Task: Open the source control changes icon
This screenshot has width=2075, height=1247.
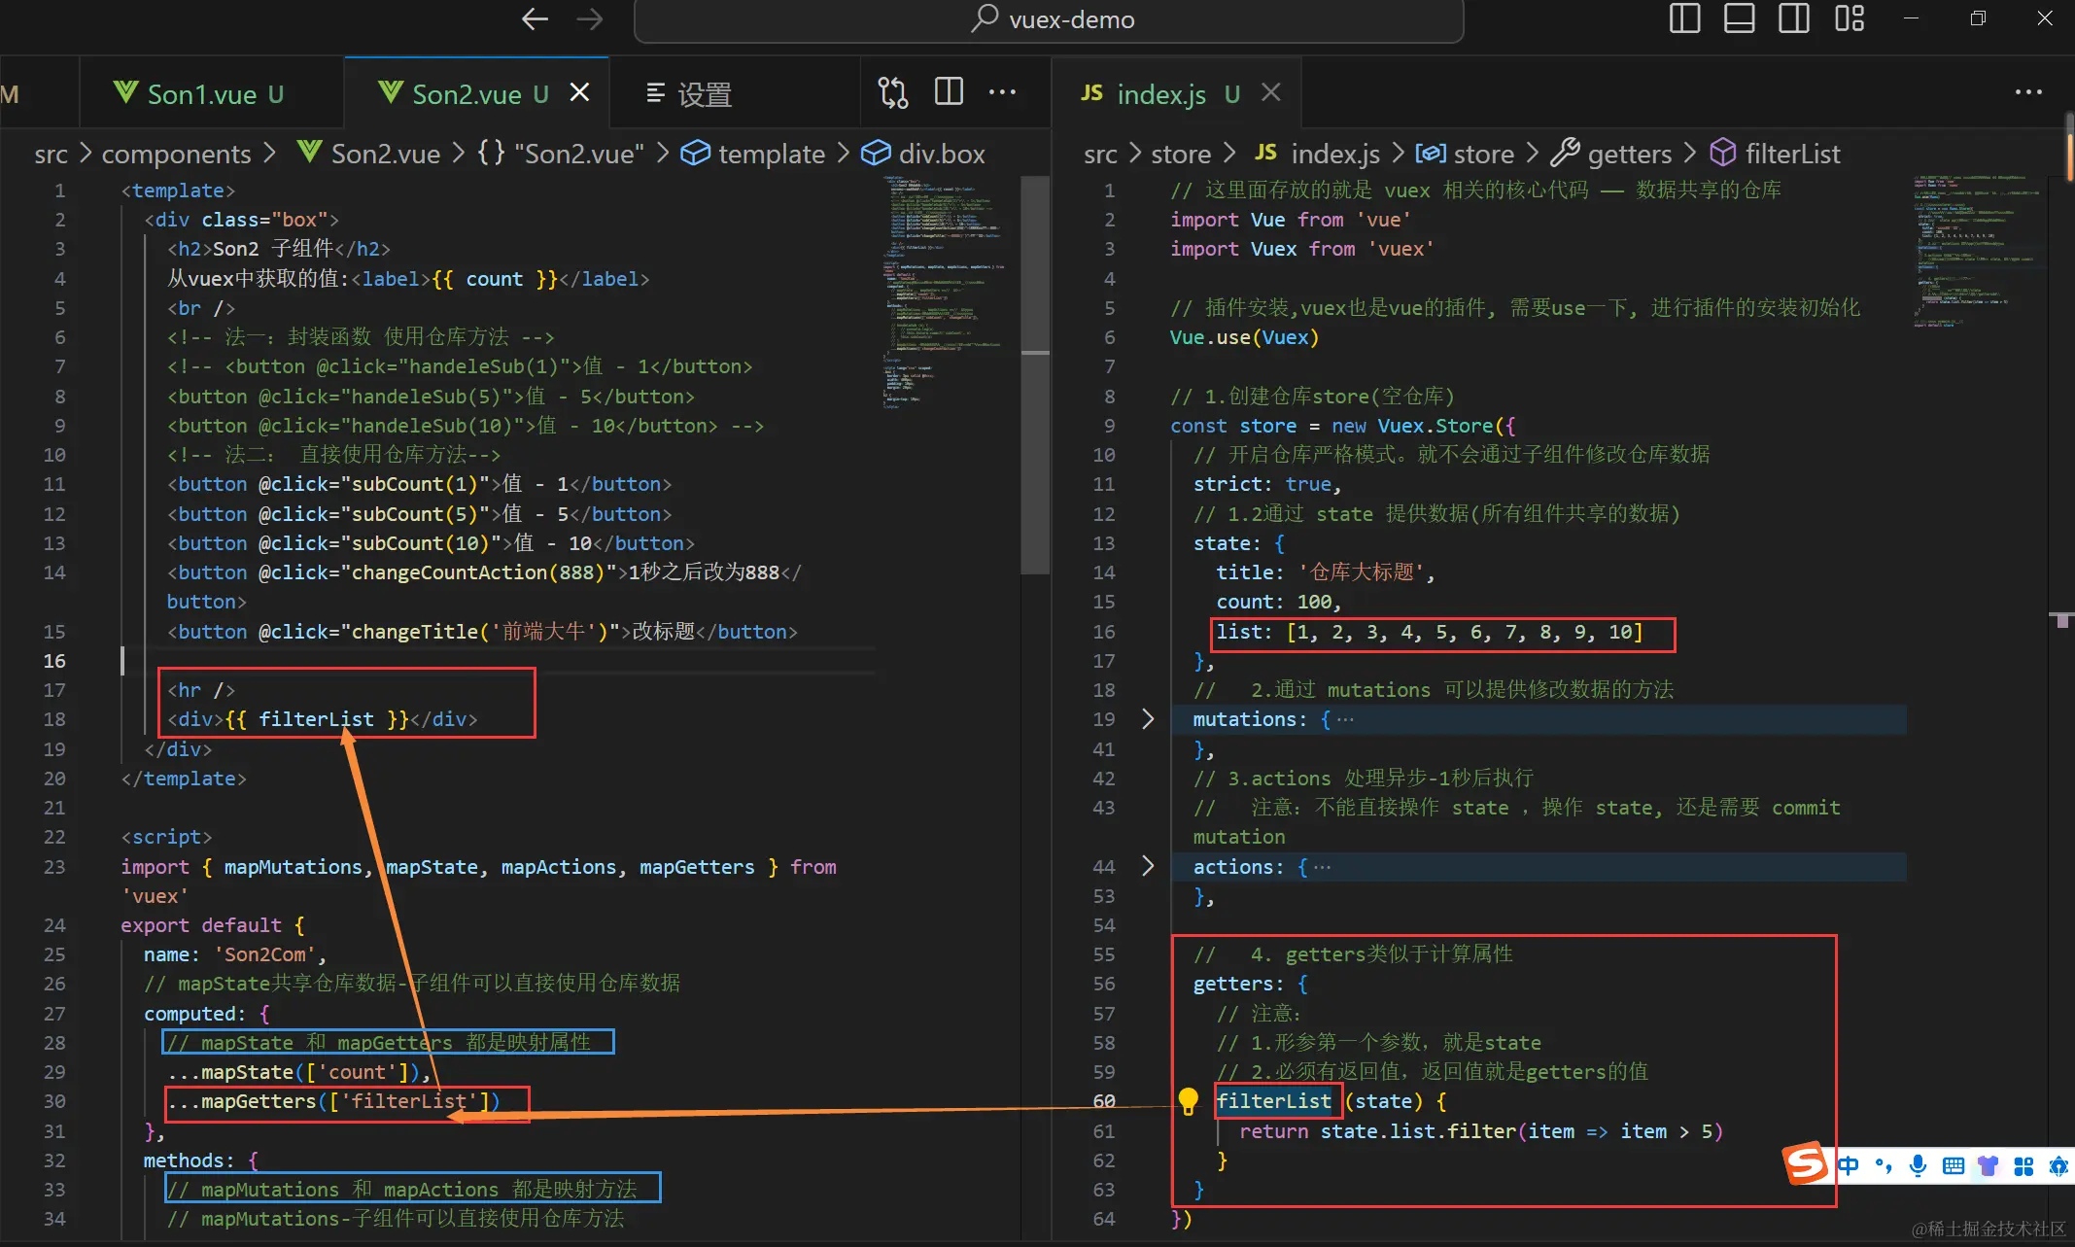Action: pyautogui.click(x=892, y=92)
